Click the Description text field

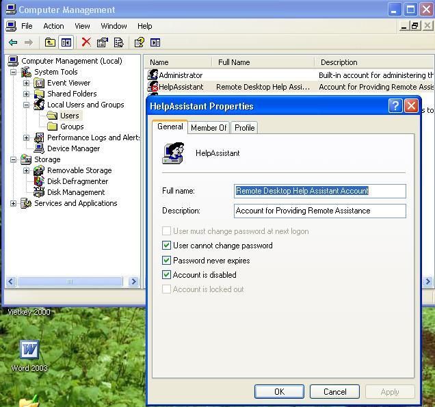[x=319, y=211]
